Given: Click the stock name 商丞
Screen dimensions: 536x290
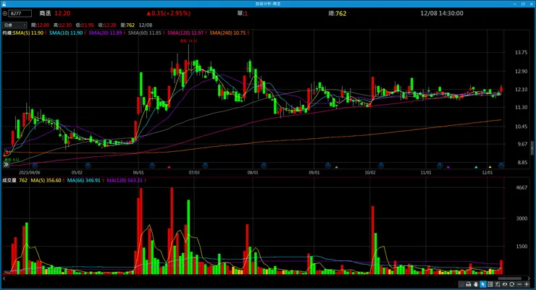Looking at the screenshot, I should 45,13.
